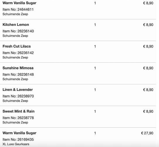
Task: Select the Kitchen Lemon product name
Action: (x=16, y=25)
